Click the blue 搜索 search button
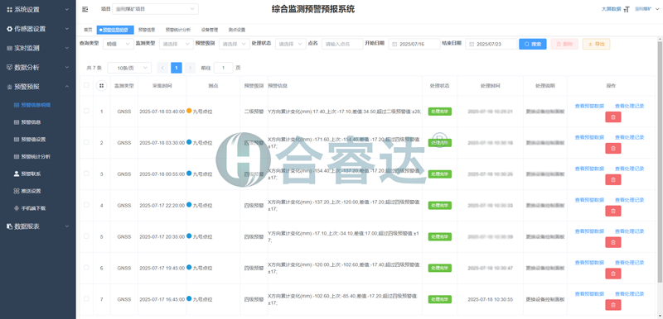The image size is (663, 319). [533, 44]
